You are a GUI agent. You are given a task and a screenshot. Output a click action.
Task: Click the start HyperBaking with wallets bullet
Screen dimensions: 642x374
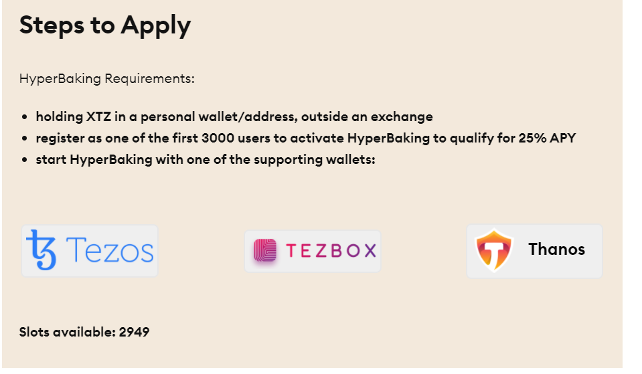(x=206, y=159)
